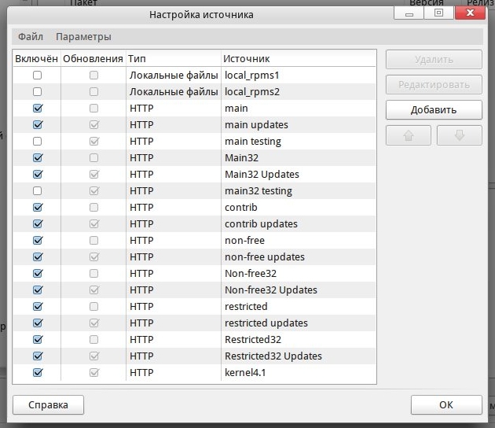Toggle updates checkbox for contrib updates
495x428 pixels.
click(x=93, y=224)
